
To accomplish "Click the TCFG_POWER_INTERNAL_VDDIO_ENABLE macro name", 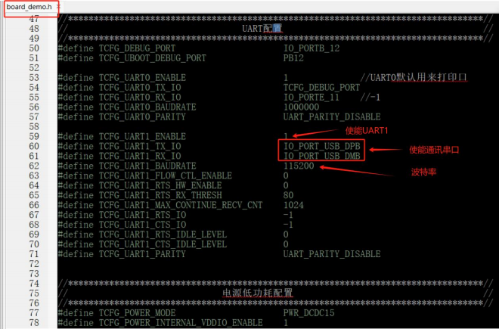I will click(181, 323).
